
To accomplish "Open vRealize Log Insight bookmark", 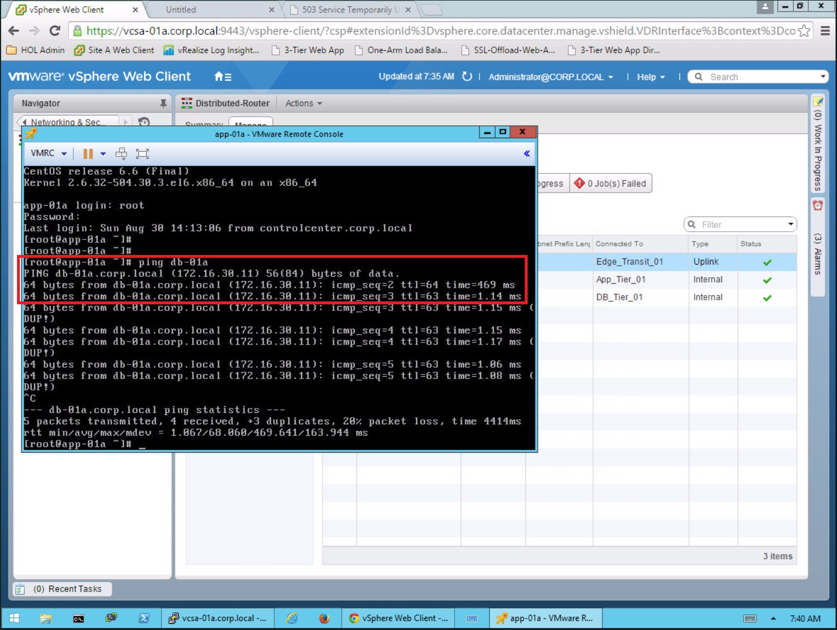I will coord(211,50).
